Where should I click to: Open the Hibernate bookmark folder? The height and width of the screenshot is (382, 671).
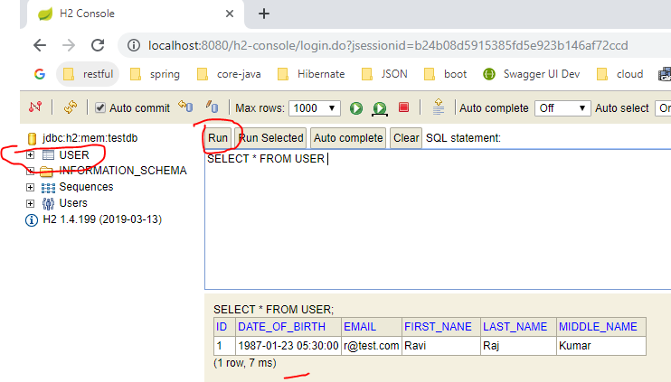click(311, 74)
